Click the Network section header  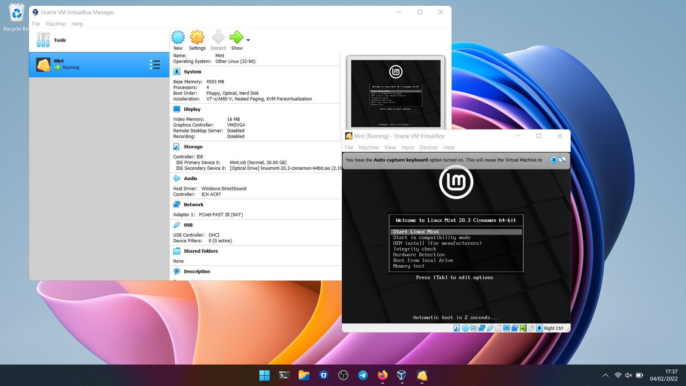point(193,205)
